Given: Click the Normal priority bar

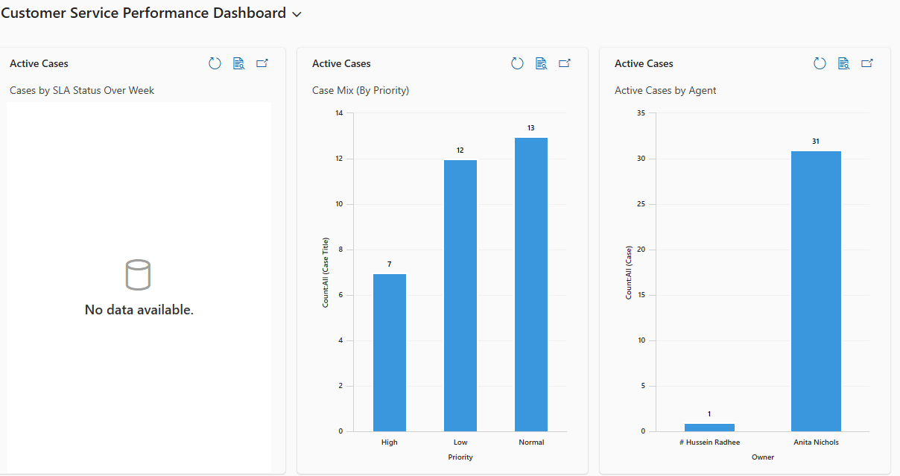Looking at the screenshot, I should click(531, 285).
